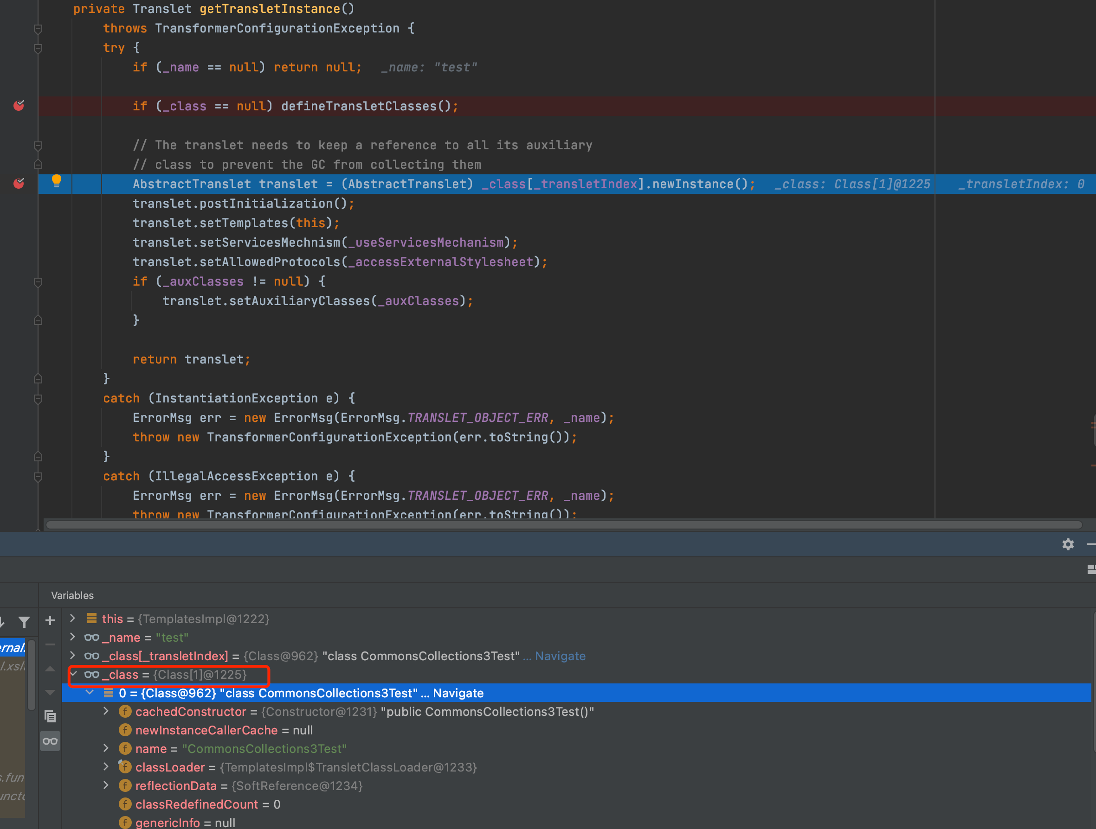Screen dimensions: 1096x829
Task: Remove selected watch with minus icon
Action: (x=50, y=644)
